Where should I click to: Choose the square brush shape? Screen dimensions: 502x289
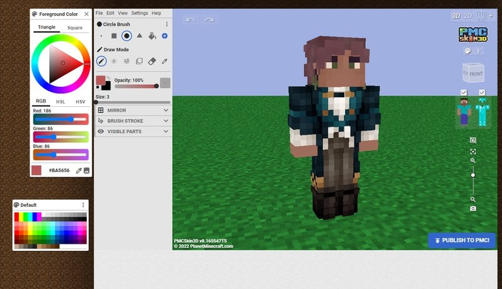point(114,36)
